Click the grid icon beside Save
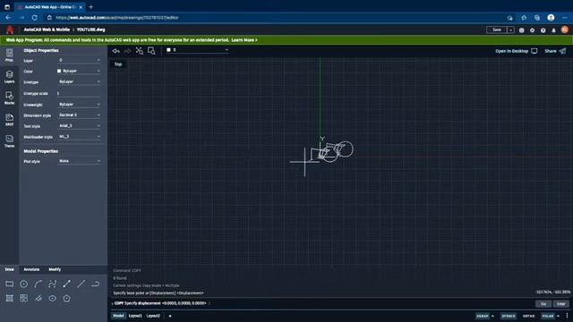 (521, 30)
